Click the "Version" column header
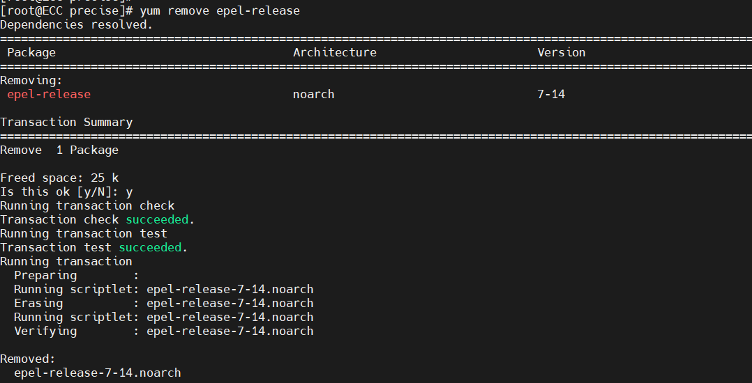The image size is (752, 383). tap(561, 52)
